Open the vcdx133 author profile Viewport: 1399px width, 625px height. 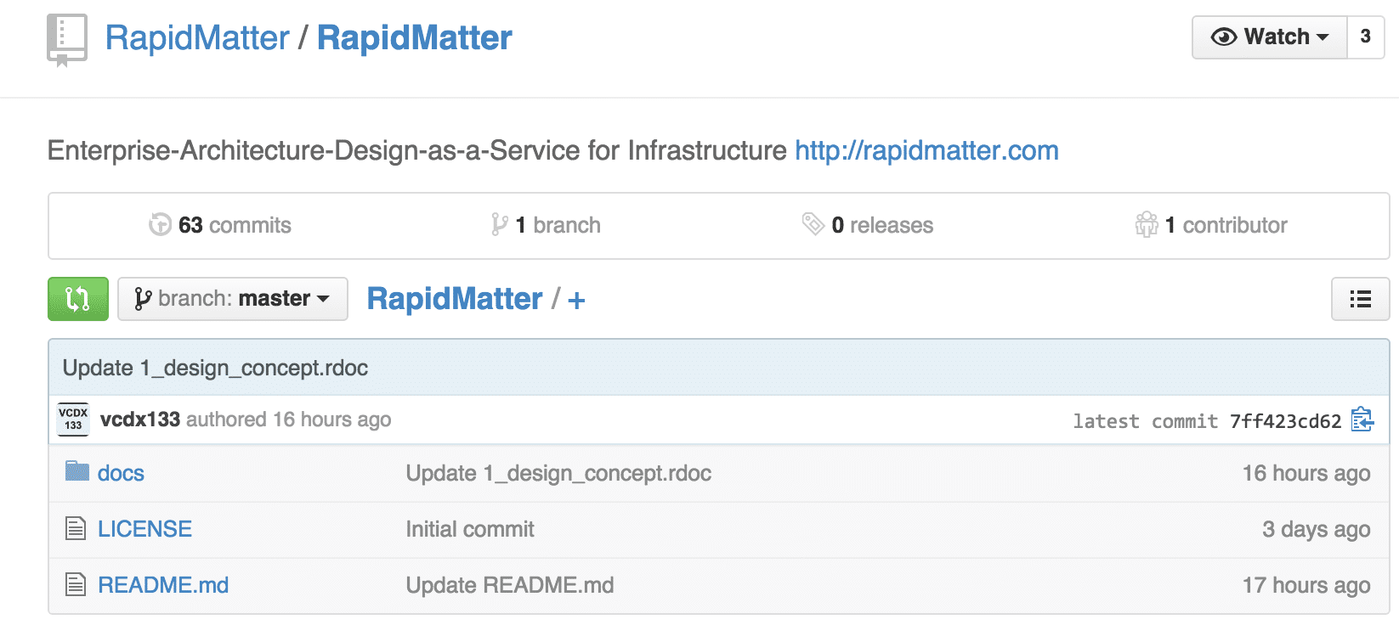[140, 419]
